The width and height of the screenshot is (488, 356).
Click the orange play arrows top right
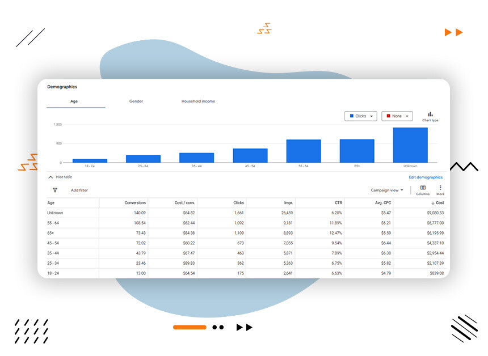pos(453,32)
